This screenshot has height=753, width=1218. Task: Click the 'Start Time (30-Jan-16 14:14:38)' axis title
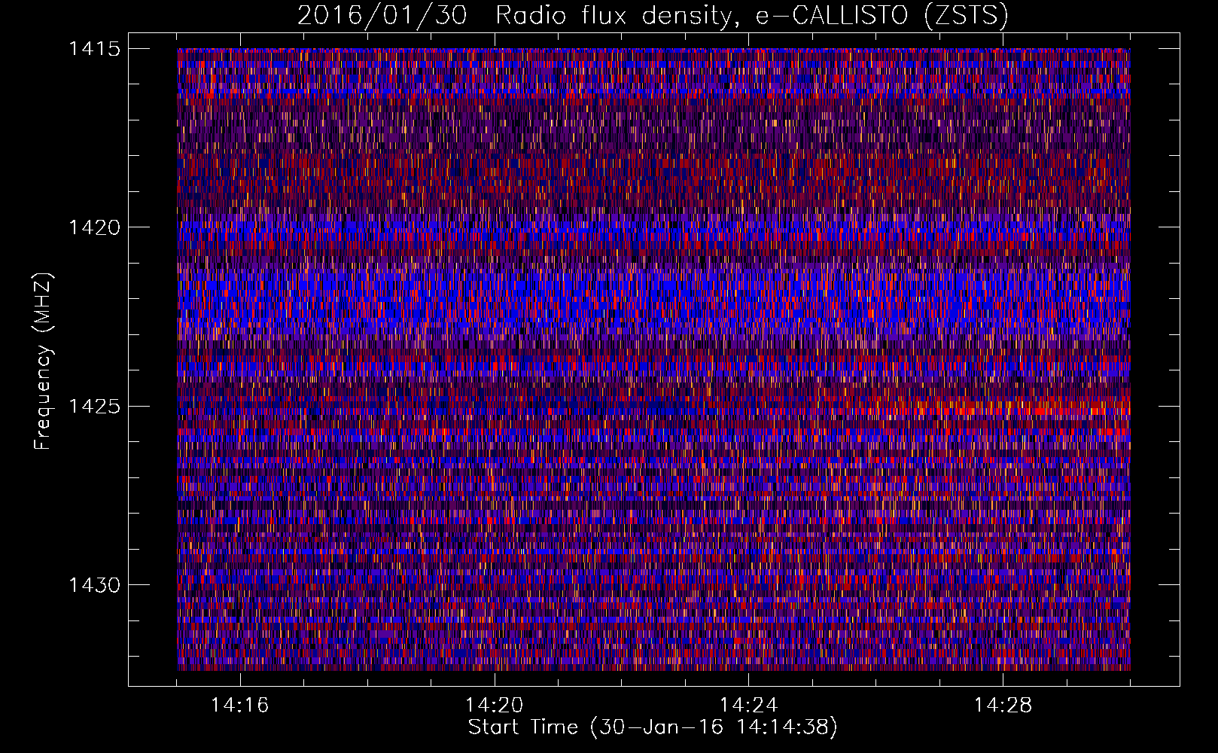click(x=653, y=727)
